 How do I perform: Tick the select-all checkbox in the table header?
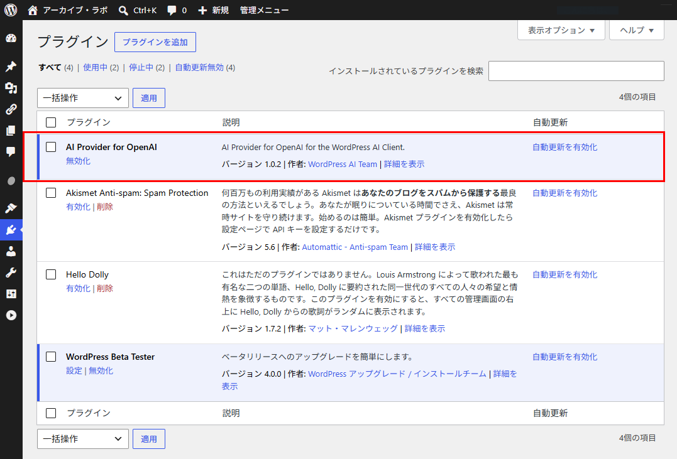tap(51, 122)
